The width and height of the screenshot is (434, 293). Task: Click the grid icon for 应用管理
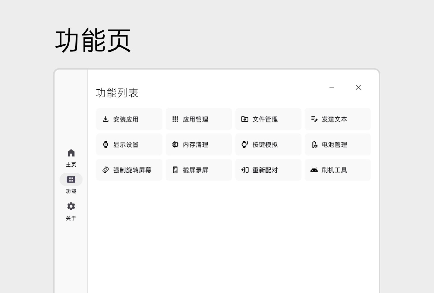(x=175, y=119)
